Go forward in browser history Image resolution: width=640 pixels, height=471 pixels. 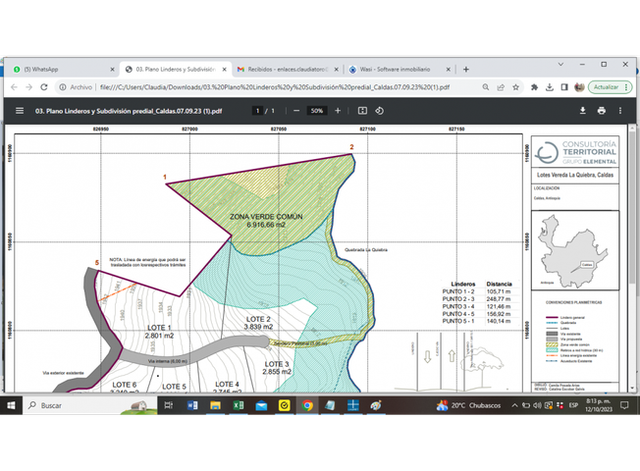[29, 87]
